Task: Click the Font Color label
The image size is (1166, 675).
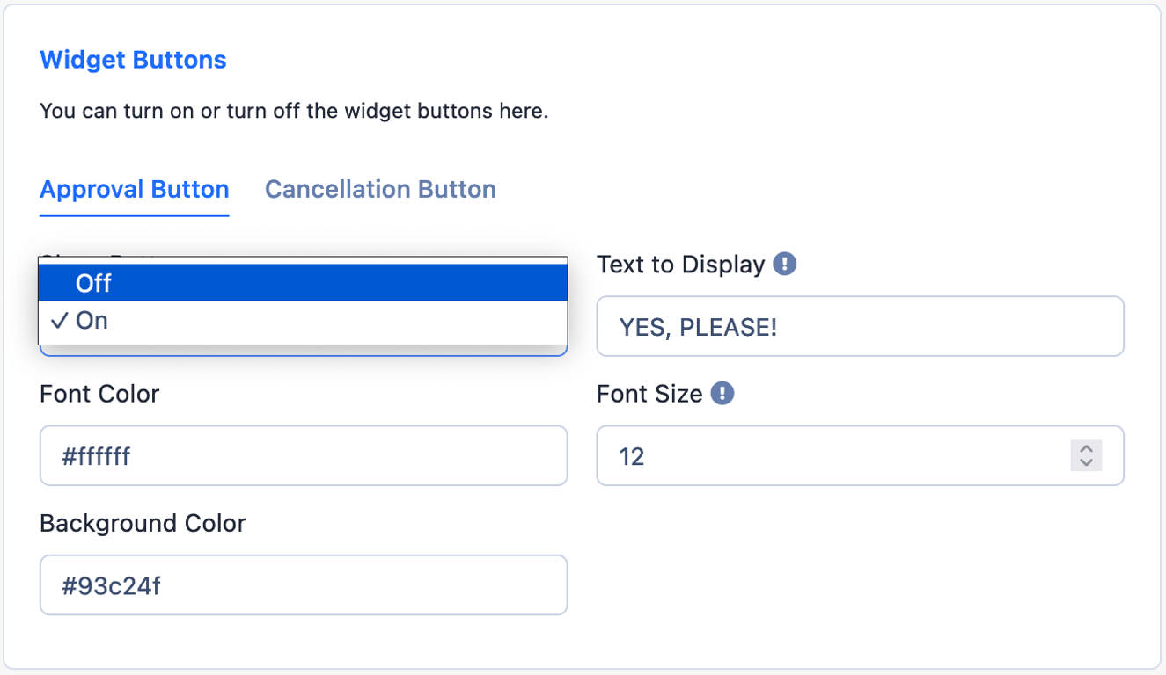Action: [x=99, y=394]
